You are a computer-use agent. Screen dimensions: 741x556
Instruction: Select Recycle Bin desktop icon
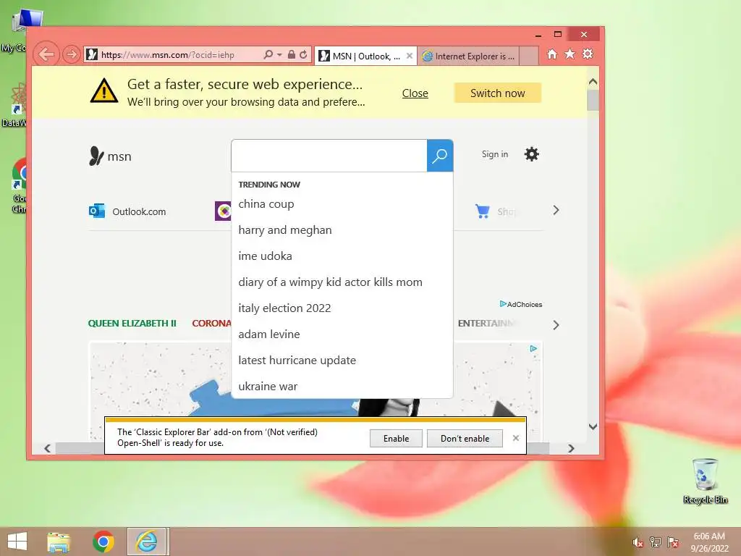705,481
